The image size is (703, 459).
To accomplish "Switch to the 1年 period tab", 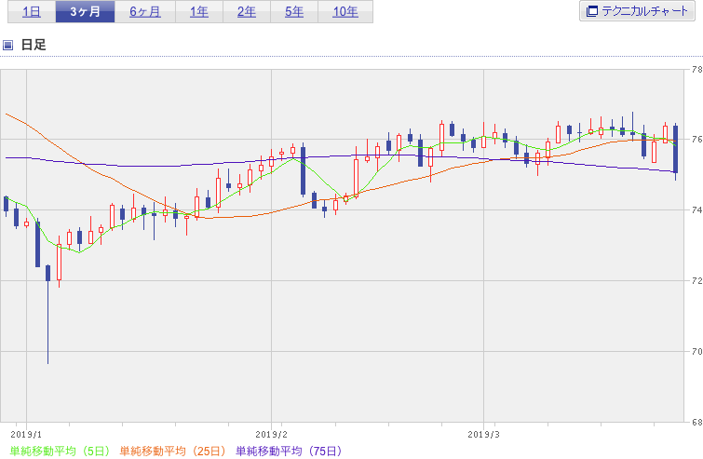I will (x=199, y=12).
